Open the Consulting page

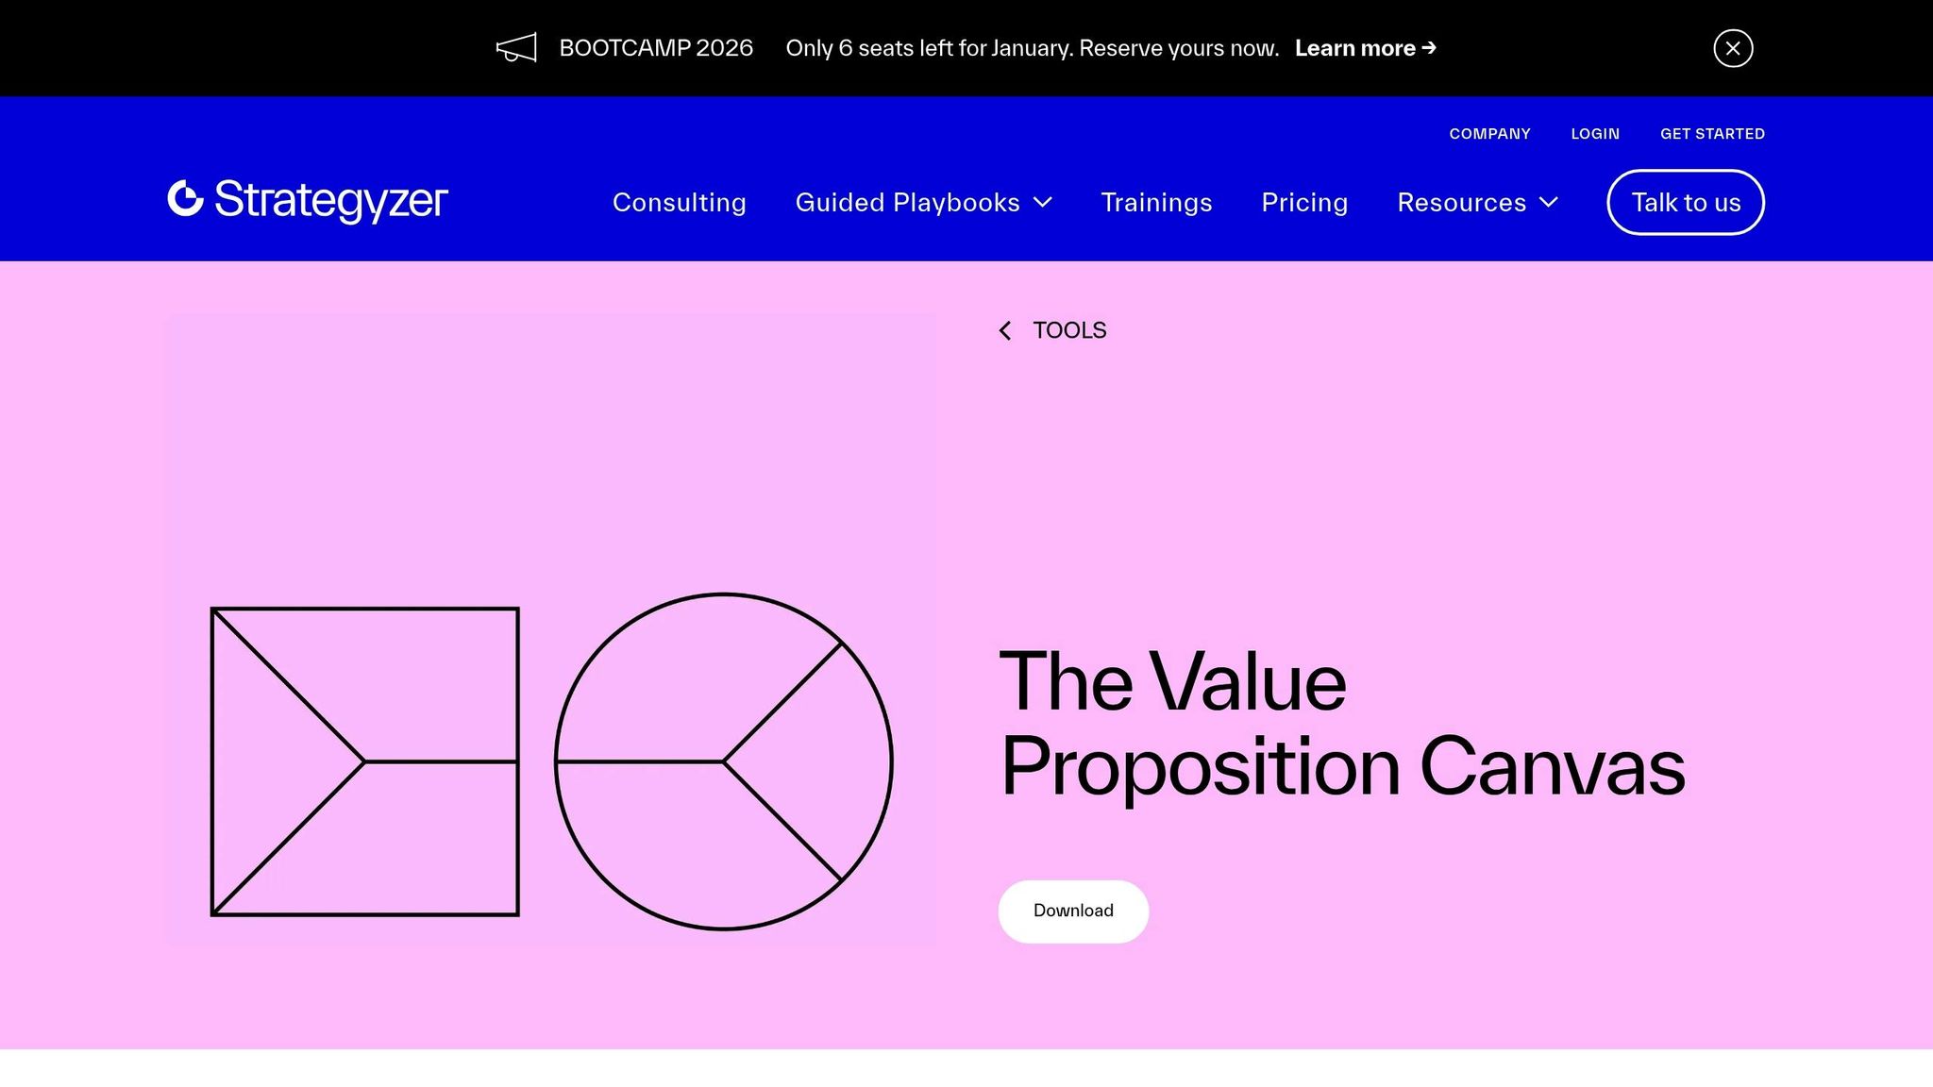point(680,202)
